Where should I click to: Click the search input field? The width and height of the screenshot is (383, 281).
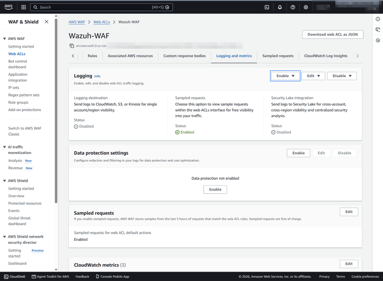point(101,7)
